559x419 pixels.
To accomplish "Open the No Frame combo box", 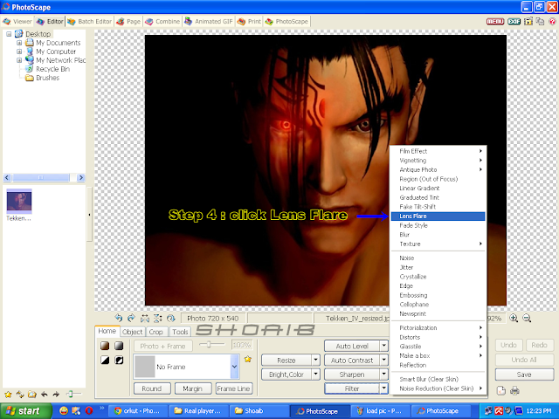I will 186,367.
